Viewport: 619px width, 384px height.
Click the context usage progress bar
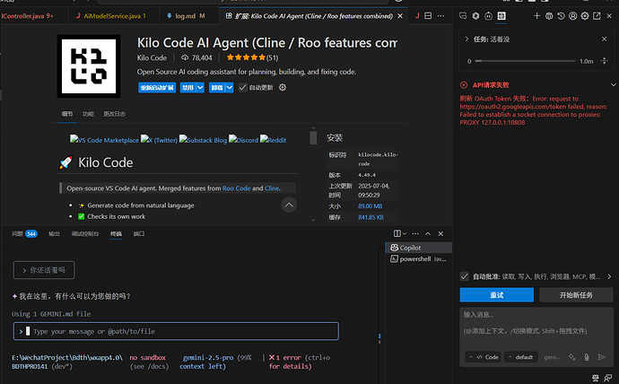click(525, 61)
